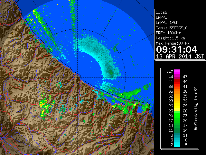The width and height of the screenshot is (206, 155).
Task: Click the Max Range:80 km label
Action: pyautogui.click(x=173, y=43)
